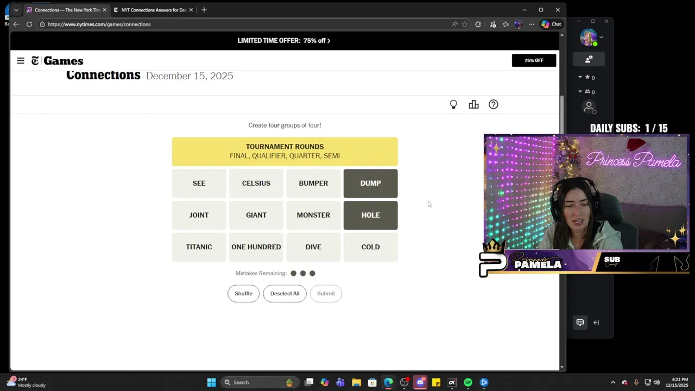
Task: Open the Copilot Chat button
Action: click(551, 24)
